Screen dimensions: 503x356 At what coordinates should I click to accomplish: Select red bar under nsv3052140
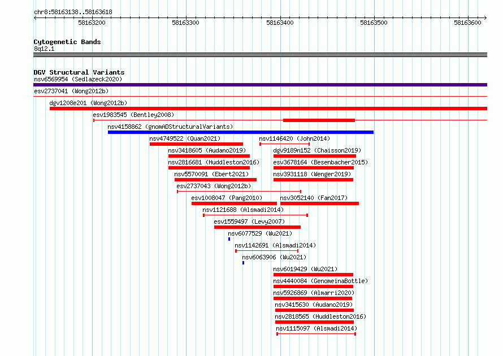pyautogui.click(x=319, y=203)
